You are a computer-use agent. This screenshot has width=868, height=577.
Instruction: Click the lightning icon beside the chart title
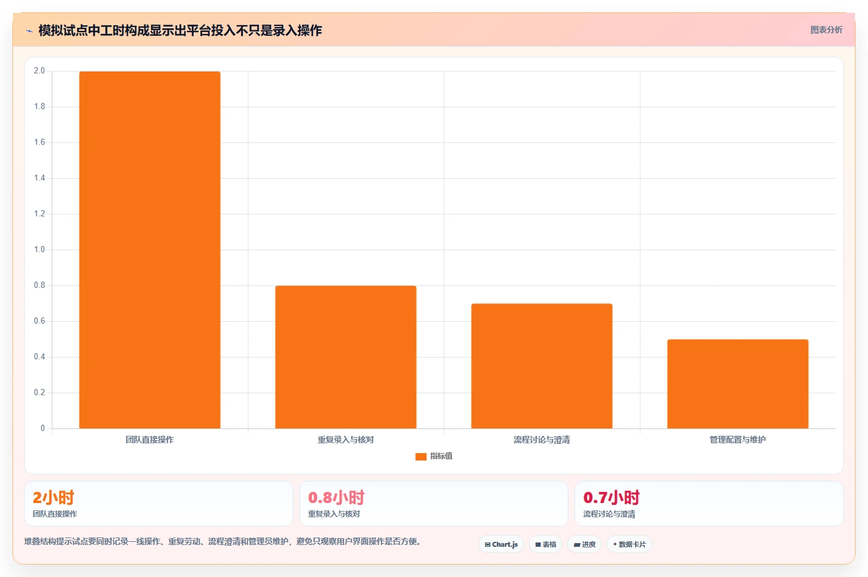click(29, 30)
